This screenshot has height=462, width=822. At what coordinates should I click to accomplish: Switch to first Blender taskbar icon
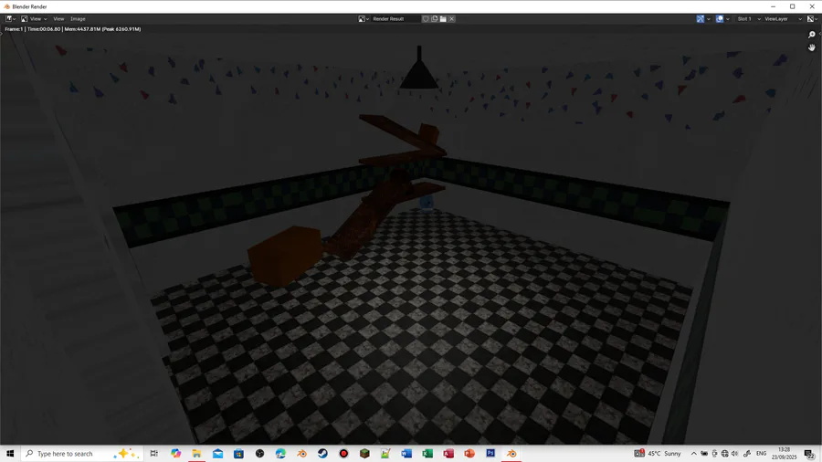pos(301,454)
